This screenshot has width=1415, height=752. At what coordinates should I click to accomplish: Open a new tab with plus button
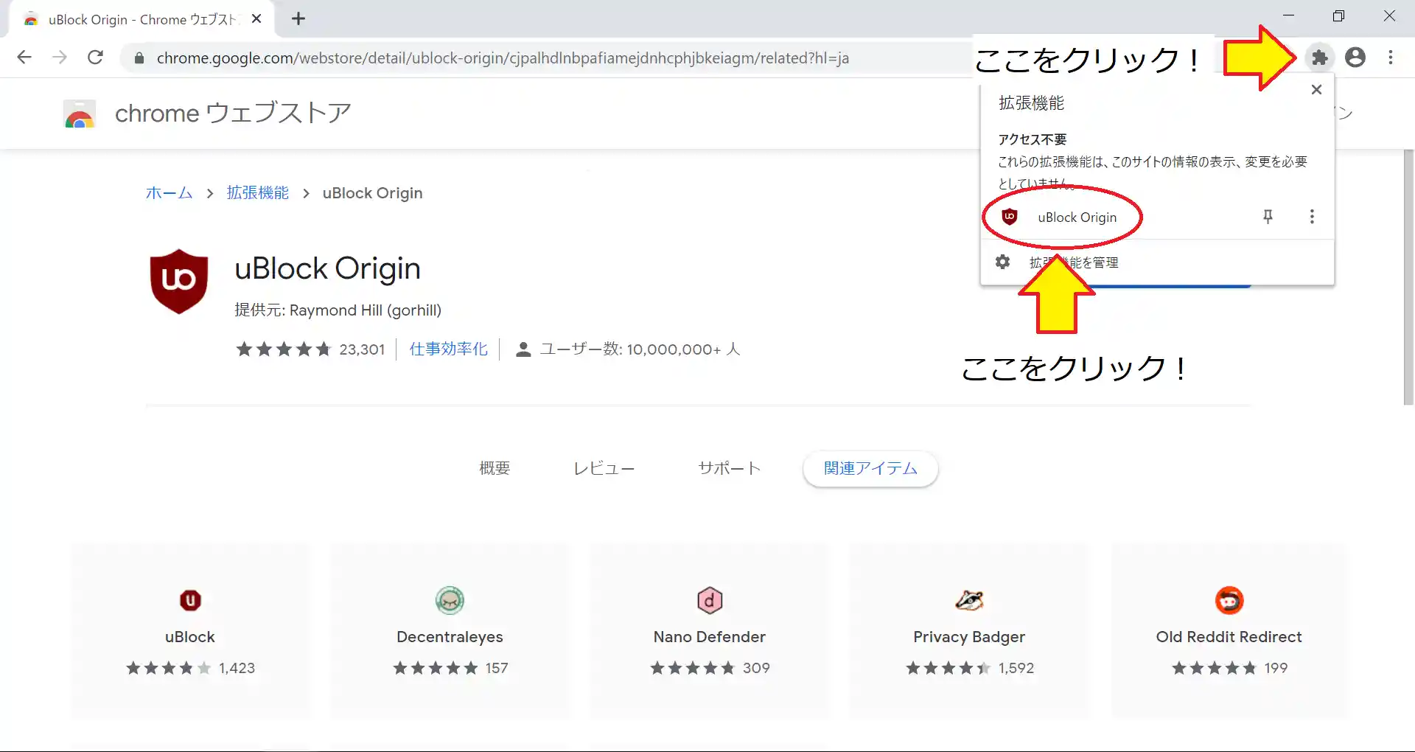(x=298, y=19)
